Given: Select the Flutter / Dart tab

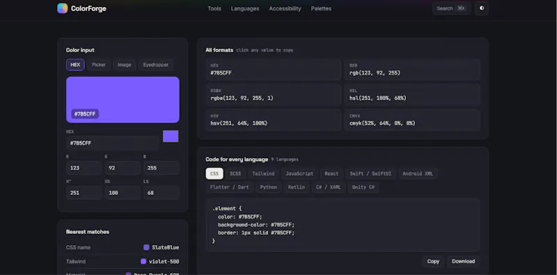Looking at the screenshot, I should [230, 187].
